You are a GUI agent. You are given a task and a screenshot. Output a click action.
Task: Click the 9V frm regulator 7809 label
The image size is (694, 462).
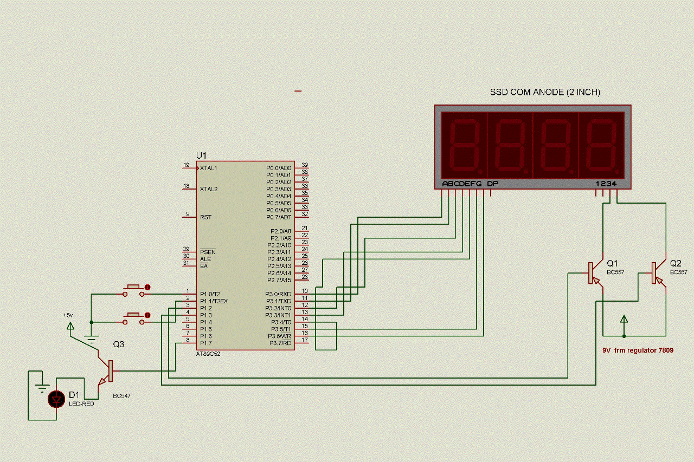[x=638, y=350]
